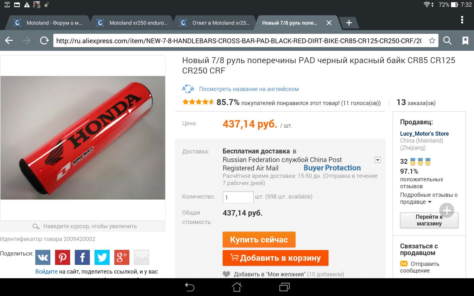The image size is (474, 296).
Task: Switch to "Motoland - Форум" tab
Action: tap(49, 23)
